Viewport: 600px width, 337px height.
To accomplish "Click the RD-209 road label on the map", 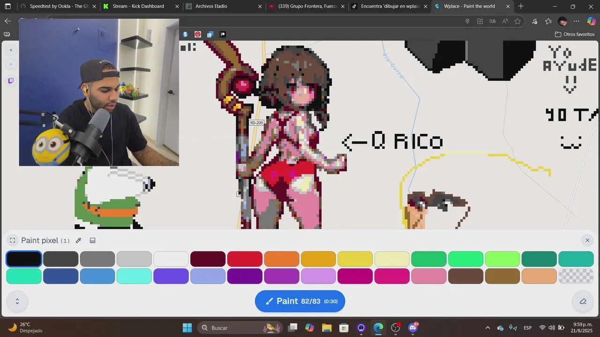I will pos(256,123).
